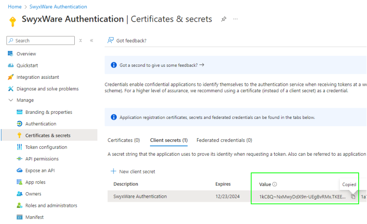Open Diagnose and solve problems
This screenshot has width=367, height=224.
click(x=47, y=88)
